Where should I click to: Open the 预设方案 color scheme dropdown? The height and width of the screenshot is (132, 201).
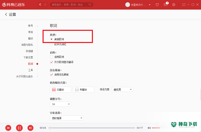(x=122, y=89)
